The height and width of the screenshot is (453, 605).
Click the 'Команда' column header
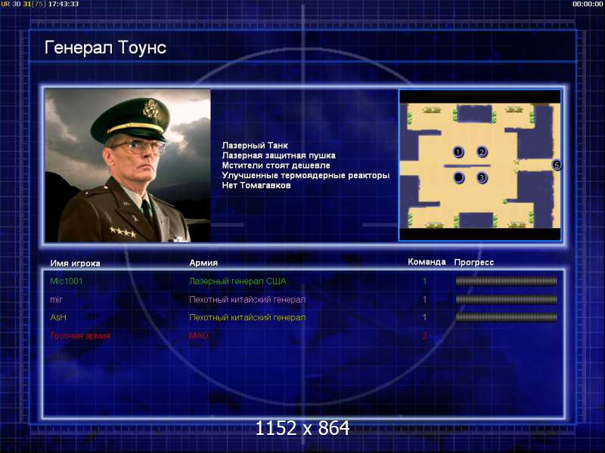pyautogui.click(x=427, y=262)
